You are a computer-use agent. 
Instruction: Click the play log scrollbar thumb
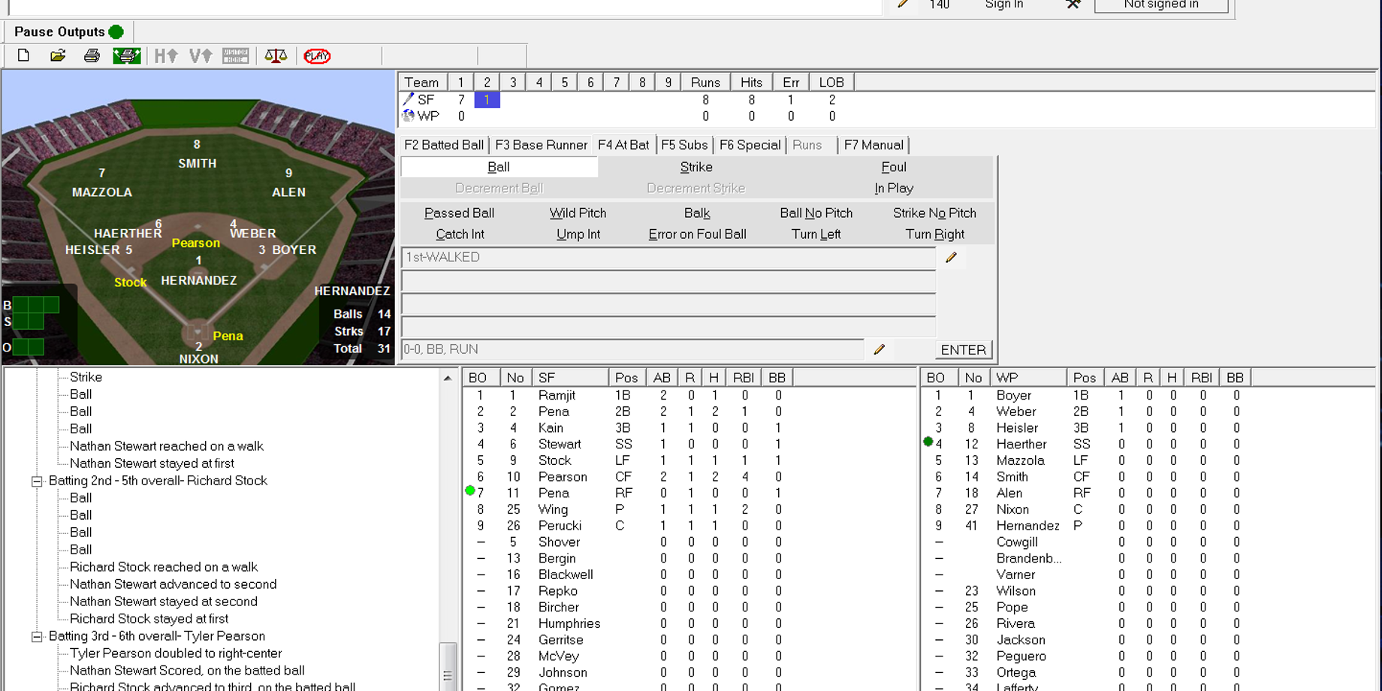pyautogui.click(x=448, y=665)
